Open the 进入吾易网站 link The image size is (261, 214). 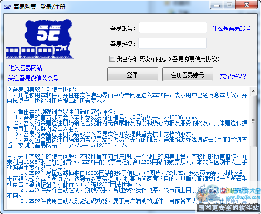(25, 68)
